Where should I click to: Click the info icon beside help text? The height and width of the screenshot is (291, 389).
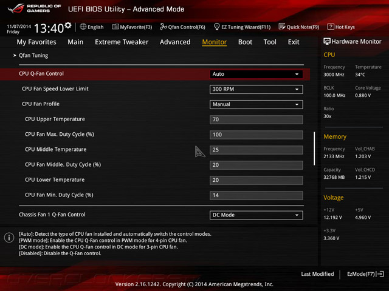[x=9, y=238]
